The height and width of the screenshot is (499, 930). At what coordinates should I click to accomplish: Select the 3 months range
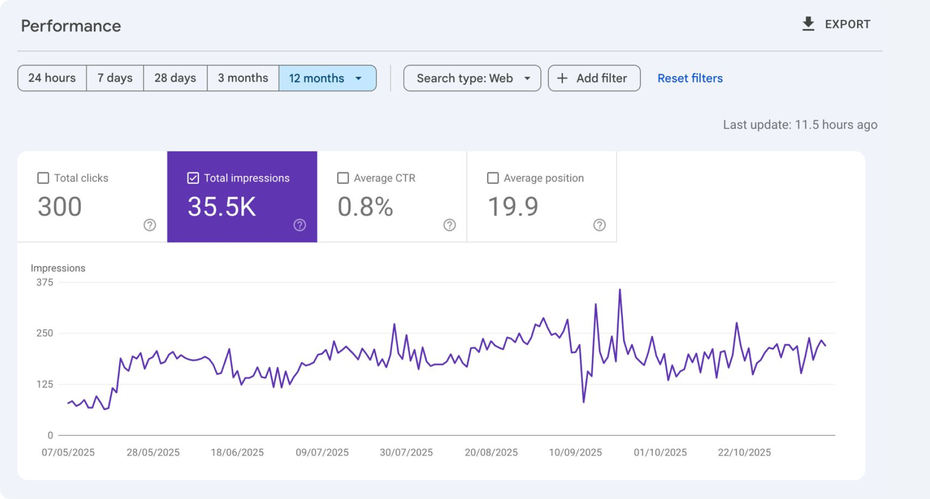pos(242,78)
